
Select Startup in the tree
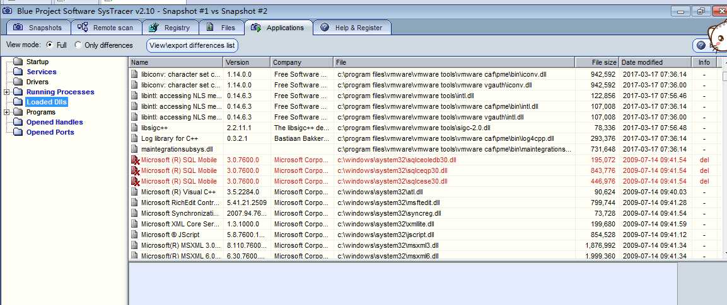click(37, 62)
